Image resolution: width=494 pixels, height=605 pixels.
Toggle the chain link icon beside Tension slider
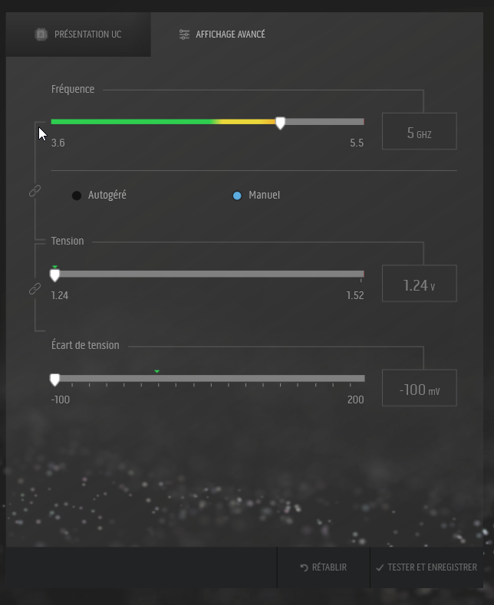point(35,289)
